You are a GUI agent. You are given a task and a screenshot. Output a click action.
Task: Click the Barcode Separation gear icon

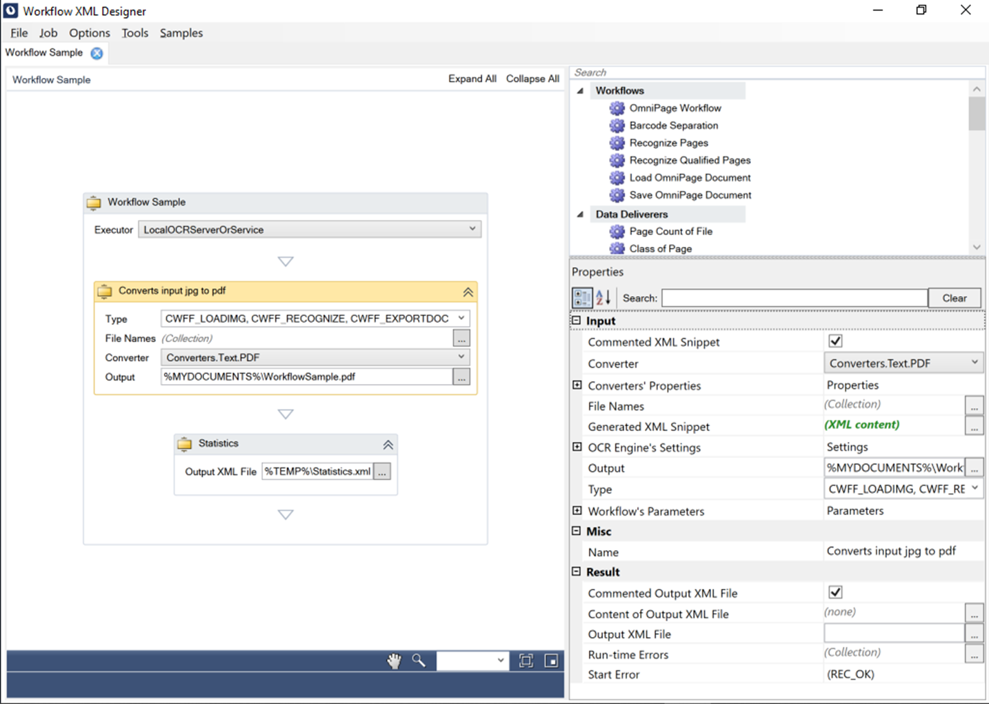point(617,125)
